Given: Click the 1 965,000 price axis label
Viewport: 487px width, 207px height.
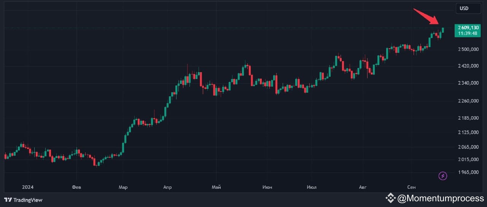Looking at the screenshot, I should (468, 172).
